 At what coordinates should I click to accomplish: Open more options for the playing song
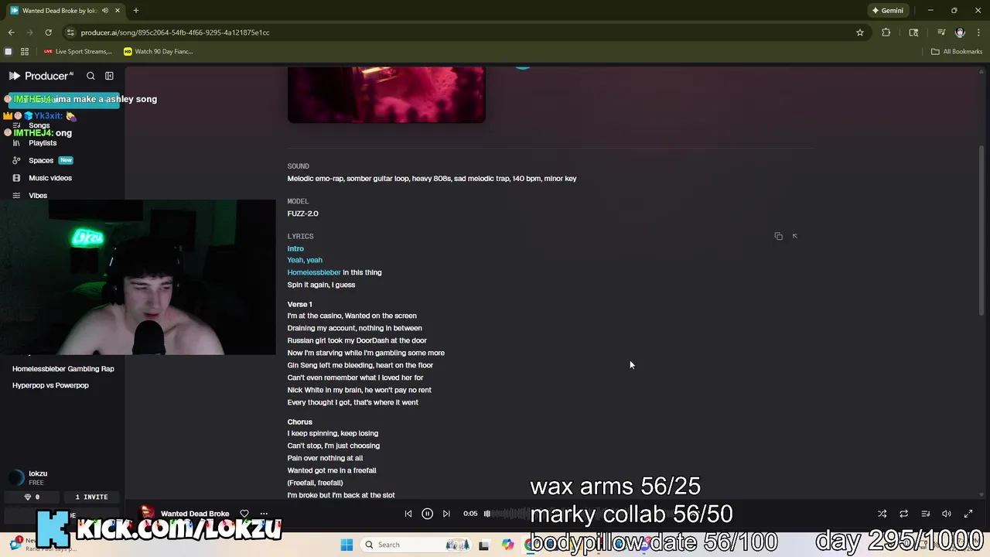[264, 514]
